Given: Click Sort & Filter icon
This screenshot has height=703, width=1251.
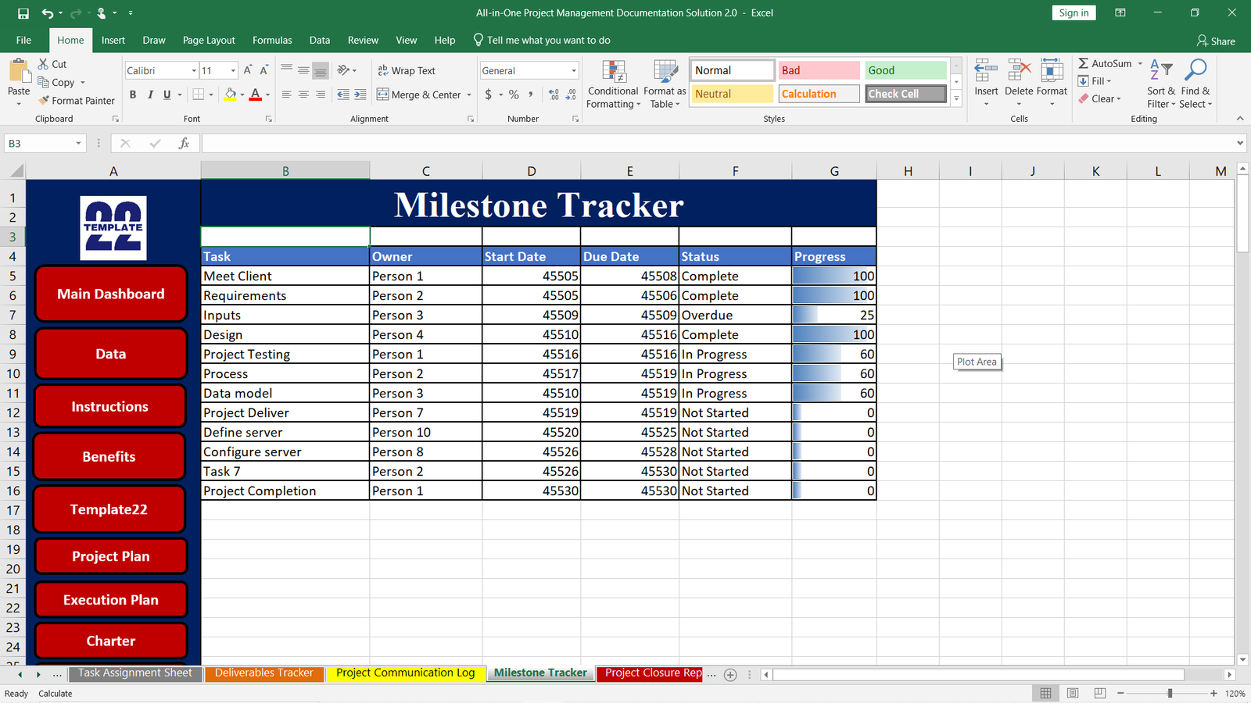Looking at the screenshot, I should [x=1161, y=70].
